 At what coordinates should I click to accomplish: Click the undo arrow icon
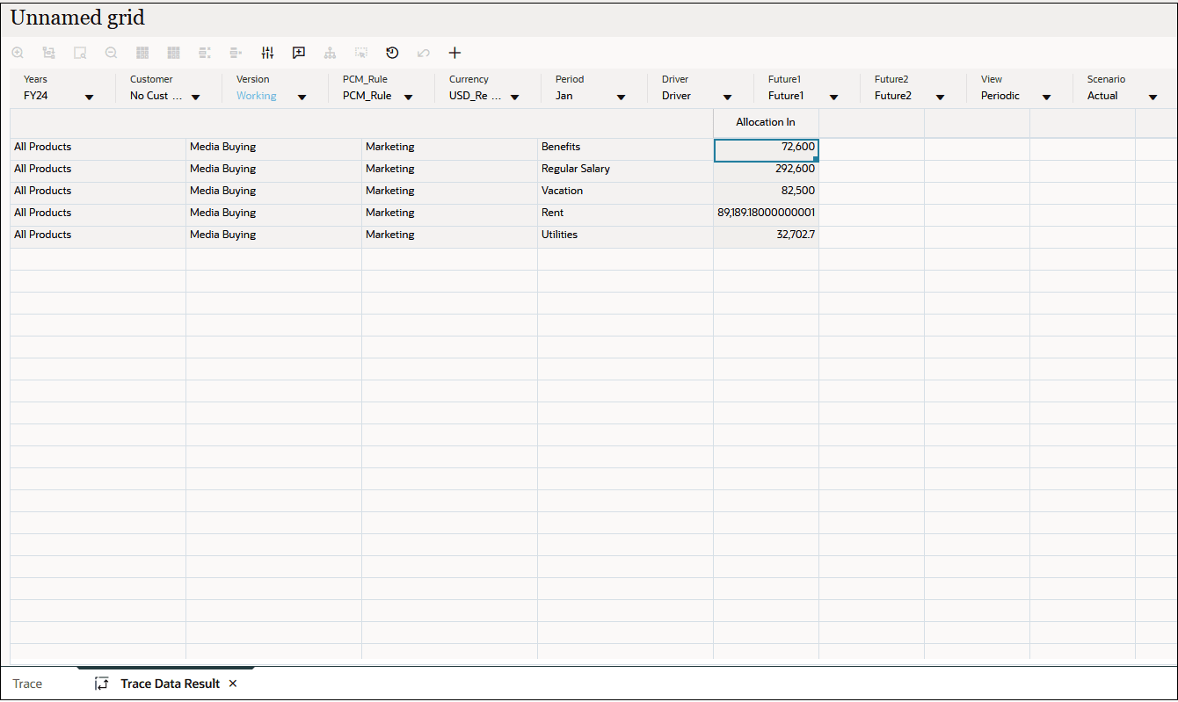pos(423,53)
